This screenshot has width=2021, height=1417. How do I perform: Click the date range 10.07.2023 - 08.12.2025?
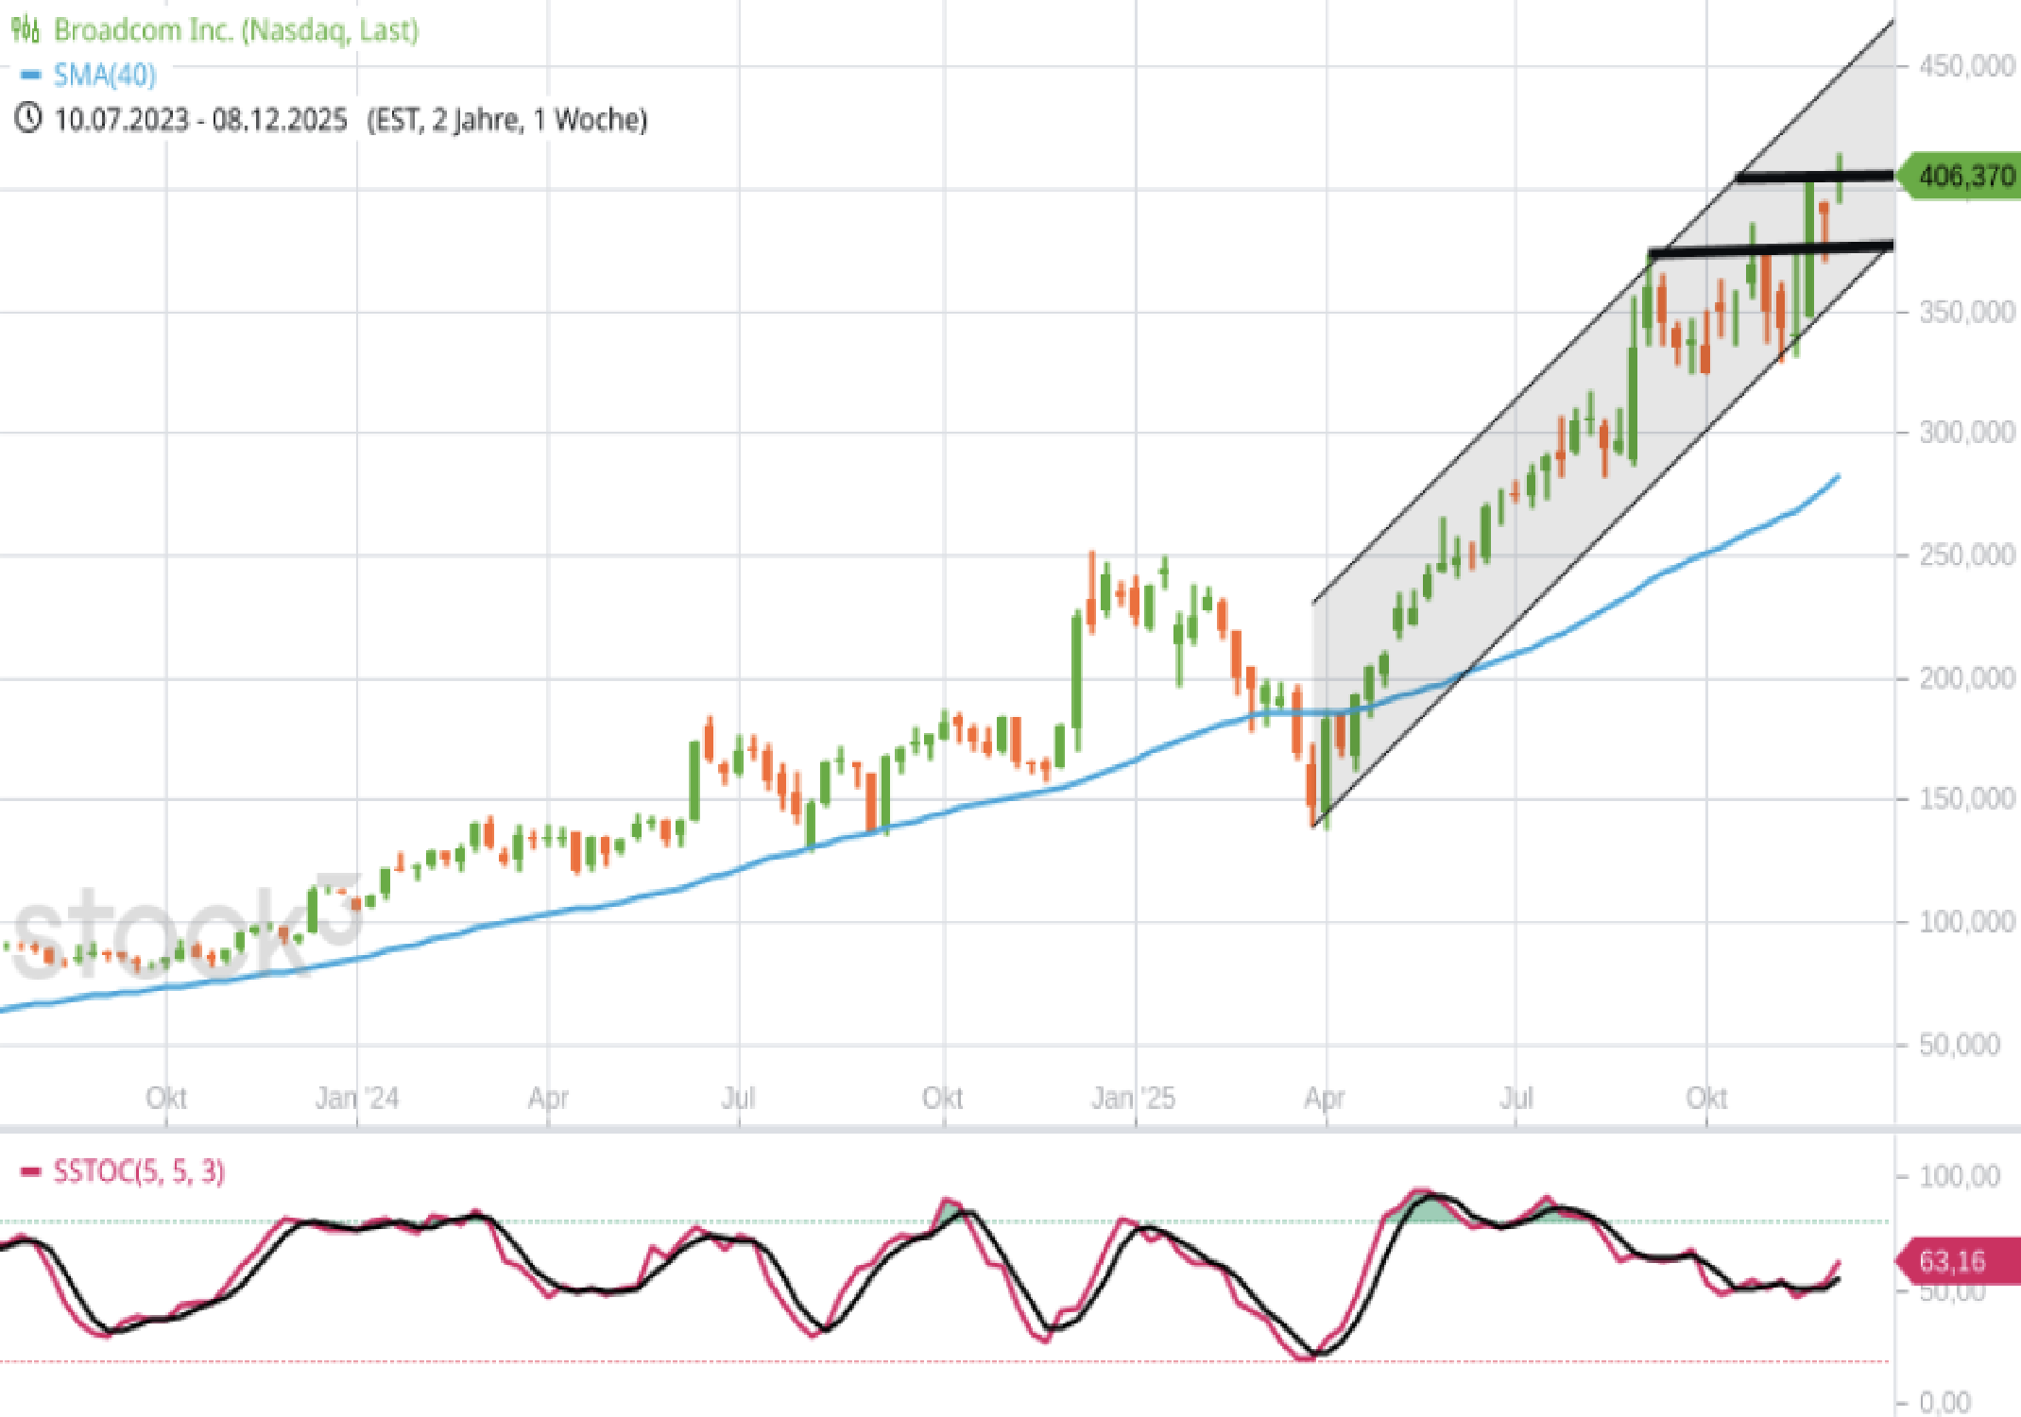click(x=200, y=120)
